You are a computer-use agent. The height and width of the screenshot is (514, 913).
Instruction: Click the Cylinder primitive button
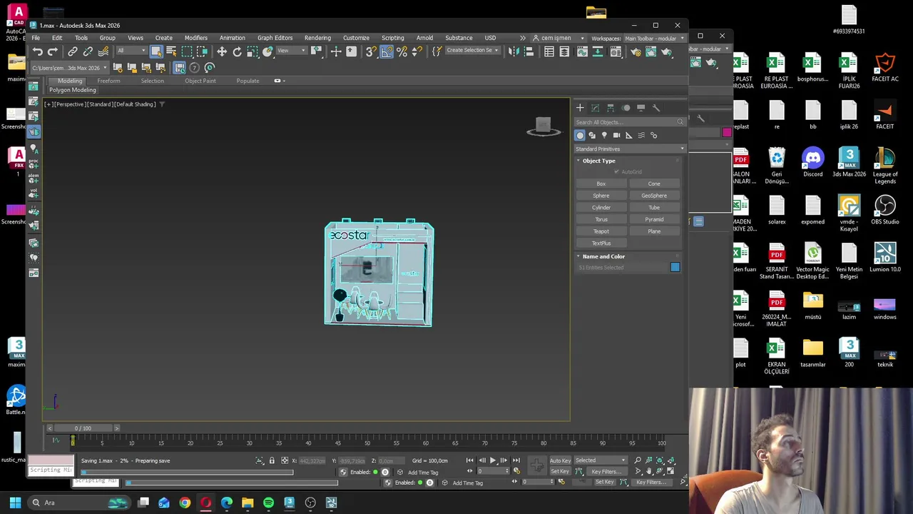pos(601,207)
